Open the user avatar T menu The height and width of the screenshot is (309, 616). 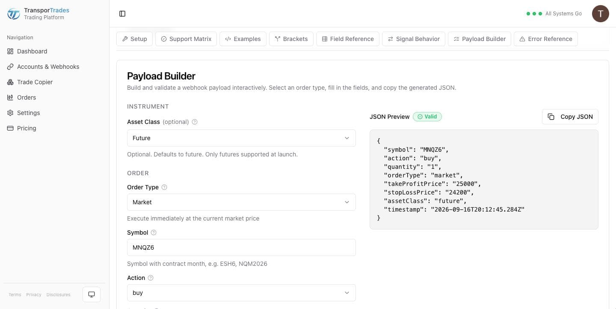[x=600, y=14]
